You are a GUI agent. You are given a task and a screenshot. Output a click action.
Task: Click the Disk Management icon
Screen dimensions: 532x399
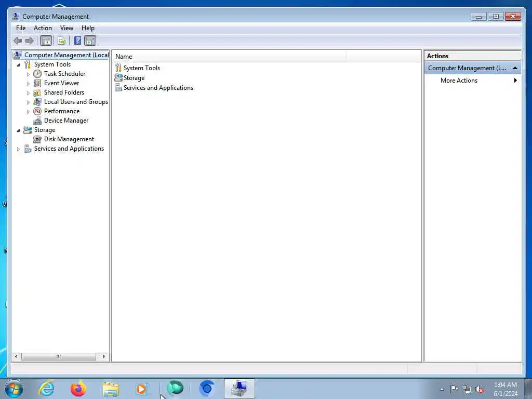pyautogui.click(x=37, y=139)
